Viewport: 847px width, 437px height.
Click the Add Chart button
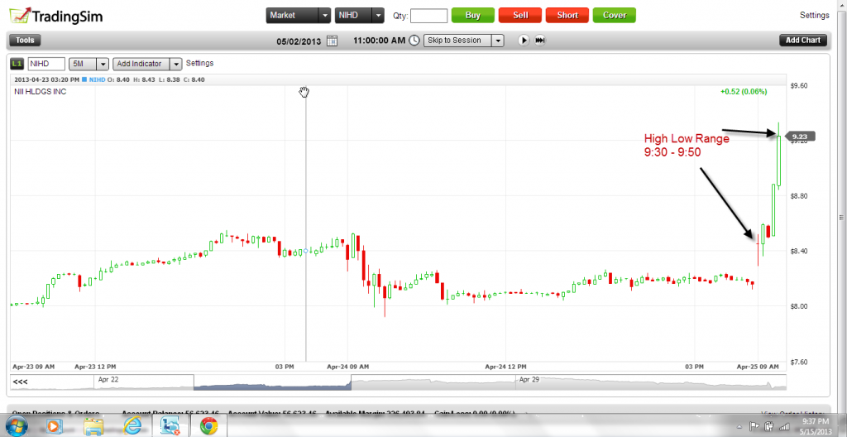click(802, 40)
